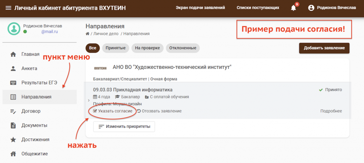
Task: Click the @mail.ru email link
Action: point(49,32)
